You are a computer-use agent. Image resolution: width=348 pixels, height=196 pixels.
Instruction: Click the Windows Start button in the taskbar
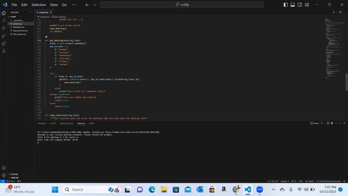(x=55, y=189)
